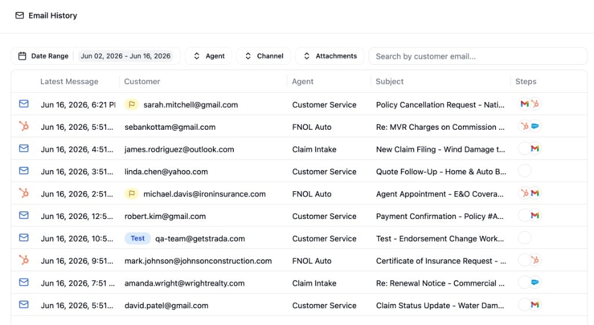Click the empty steps circle in the Quote Follow-Up row
Image resolution: width=594 pixels, height=325 pixels.
click(524, 171)
